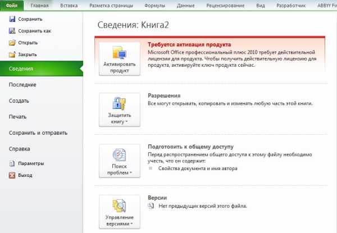Screen dimensions: 337x233
Task: Click the red Выход exit icon
Action: point(12,175)
